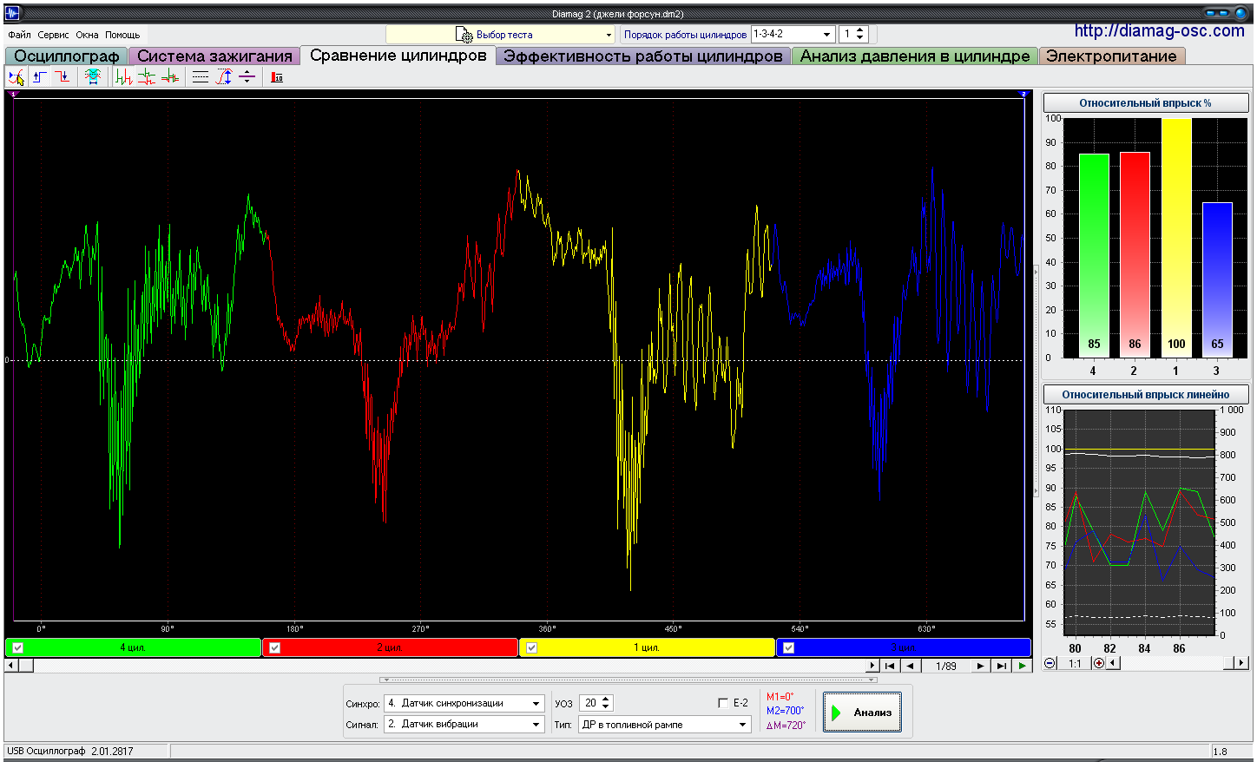Switch to the Электропитание tab

1111,56
